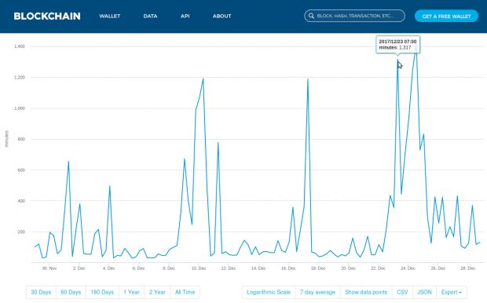Select the All Time range
The width and height of the screenshot is (487, 303).
[185, 292]
